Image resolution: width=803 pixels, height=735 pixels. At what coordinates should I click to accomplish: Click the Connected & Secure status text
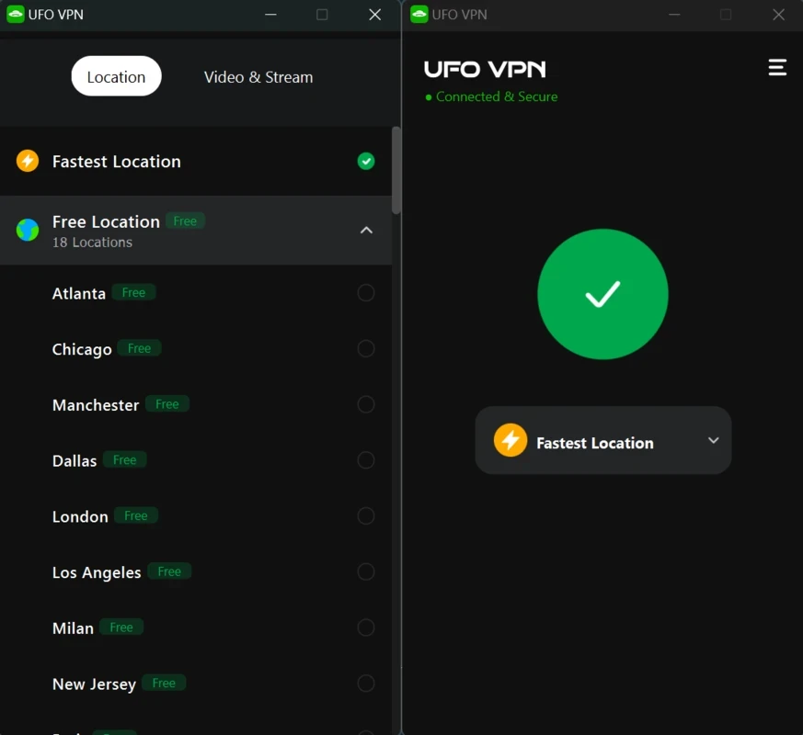(x=497, y=96)
